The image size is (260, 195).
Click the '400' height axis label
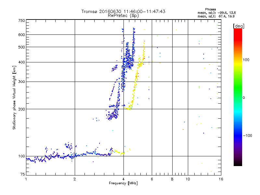21,62
